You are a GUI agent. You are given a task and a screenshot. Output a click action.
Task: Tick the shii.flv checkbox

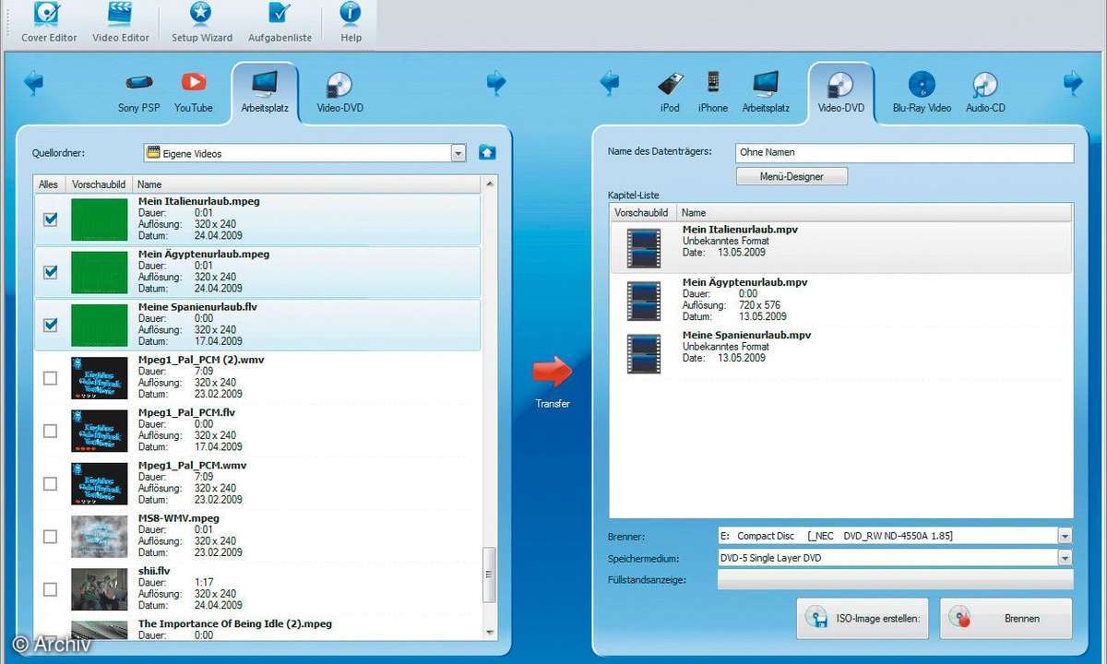pos(50,589)
